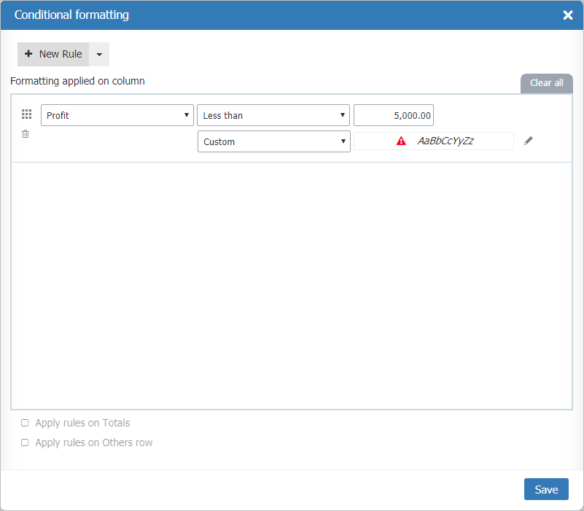584x511 pixels.
Task: Enable Apply rules on Others row
Action: [24, 442]
